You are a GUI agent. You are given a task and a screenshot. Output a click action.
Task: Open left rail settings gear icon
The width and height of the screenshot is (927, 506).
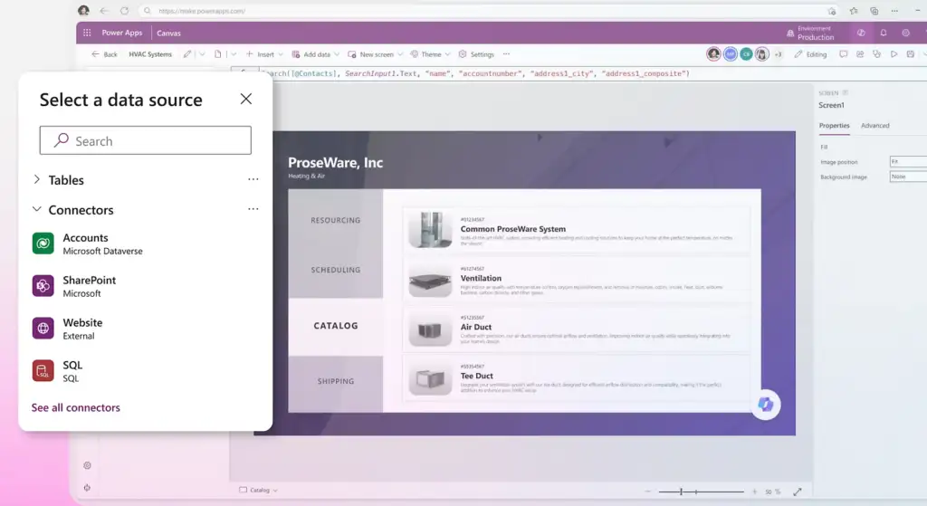[88, 466]
